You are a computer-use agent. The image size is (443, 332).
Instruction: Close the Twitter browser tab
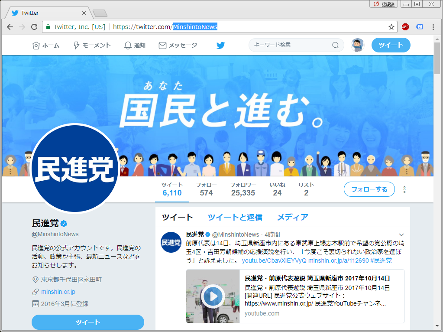84,13
